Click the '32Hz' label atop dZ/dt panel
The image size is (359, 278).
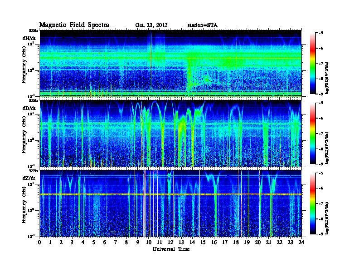34,171
